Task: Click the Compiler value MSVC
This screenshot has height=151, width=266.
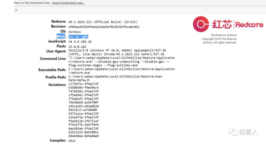Action: [x=72, y=141]
